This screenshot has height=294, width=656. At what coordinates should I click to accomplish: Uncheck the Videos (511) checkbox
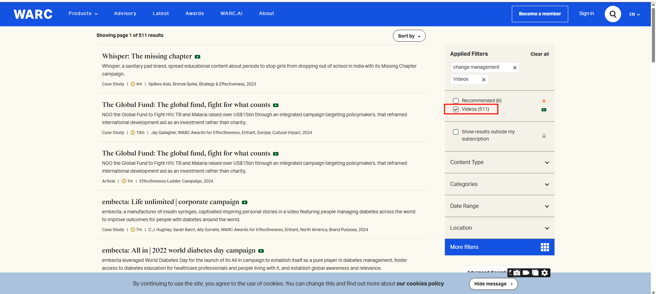[x=456, y=109]
